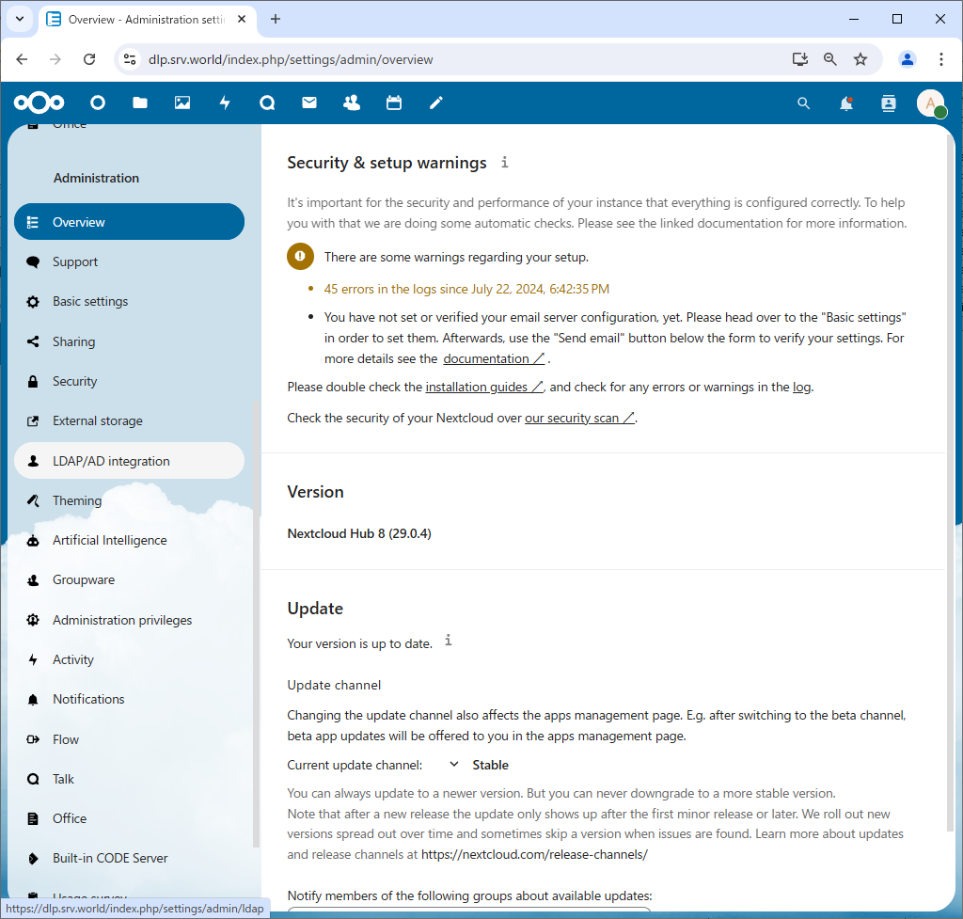Image resolution: width=963 pixels, height=919 pixels.
Task: Open the user avatar menu
Action: point(931,103)
